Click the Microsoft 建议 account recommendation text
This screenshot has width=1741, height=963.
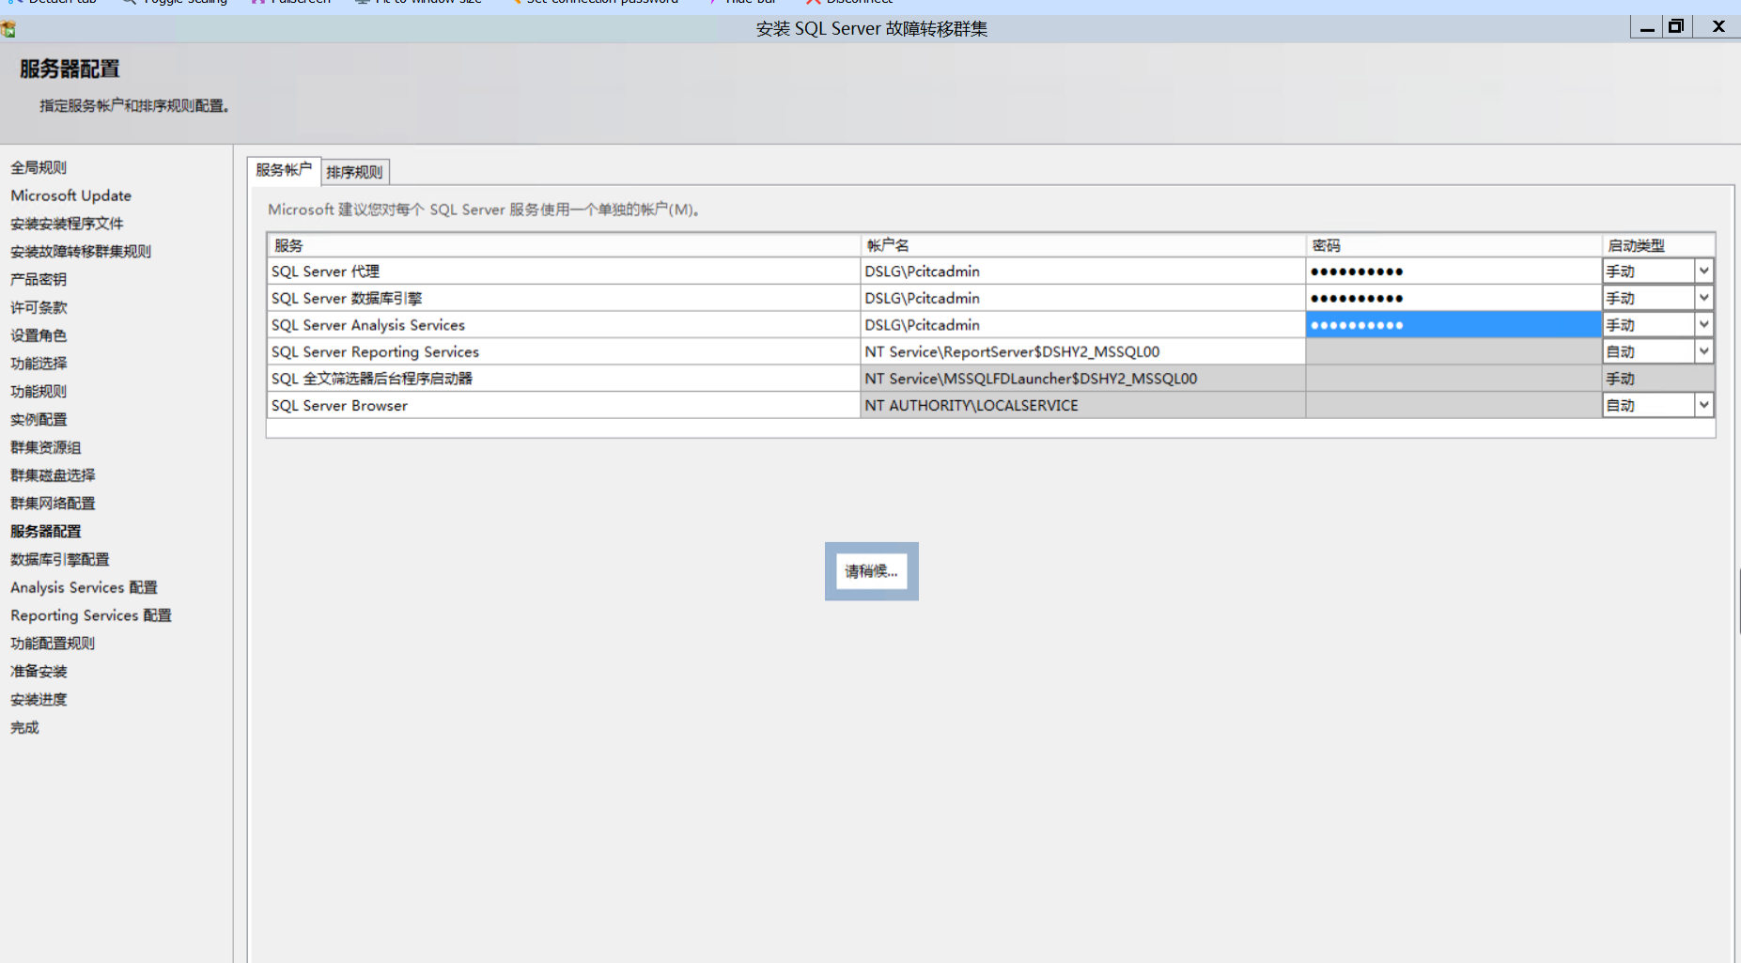(x=484, y=210)
